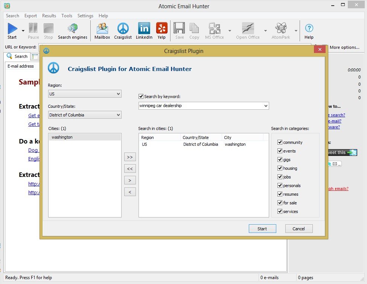Open the Export menu
The width and height of the screenshot is (367, 284).
[30, 16]
